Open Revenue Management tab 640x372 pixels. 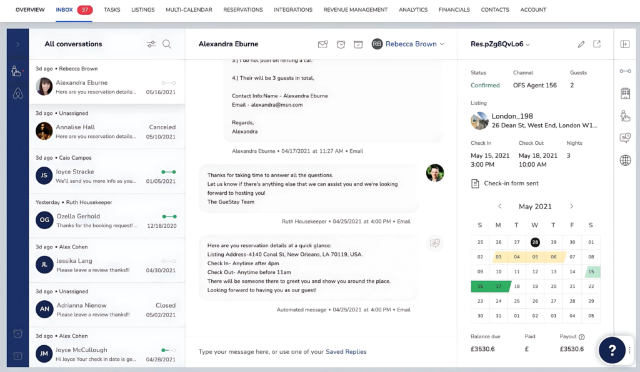tap(356, 10)
